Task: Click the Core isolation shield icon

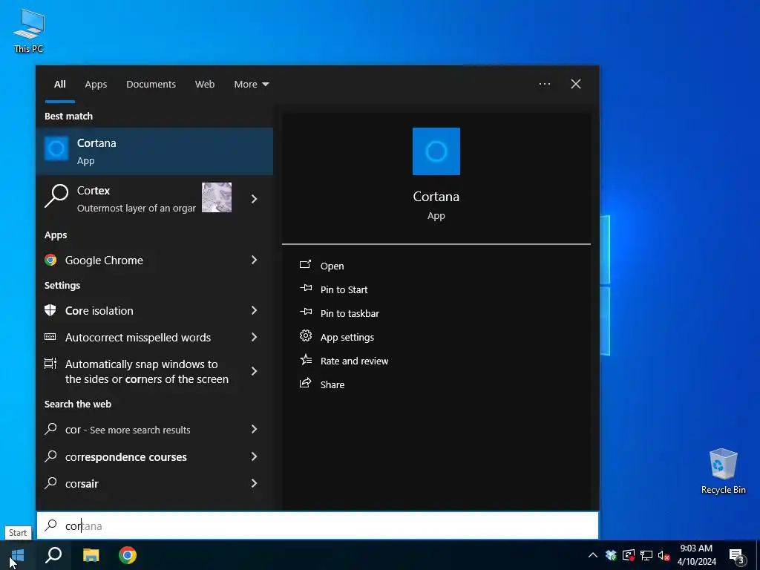Action: tap(50, 310)
